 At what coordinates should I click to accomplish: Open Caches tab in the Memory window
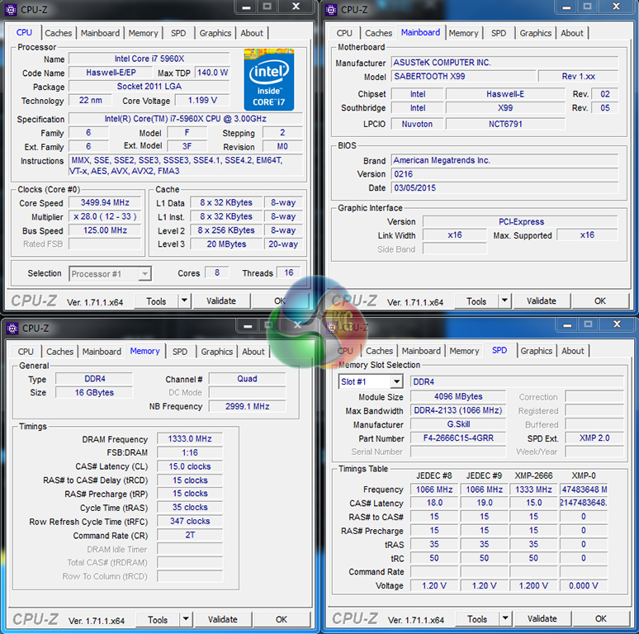(x=60, y=352)
